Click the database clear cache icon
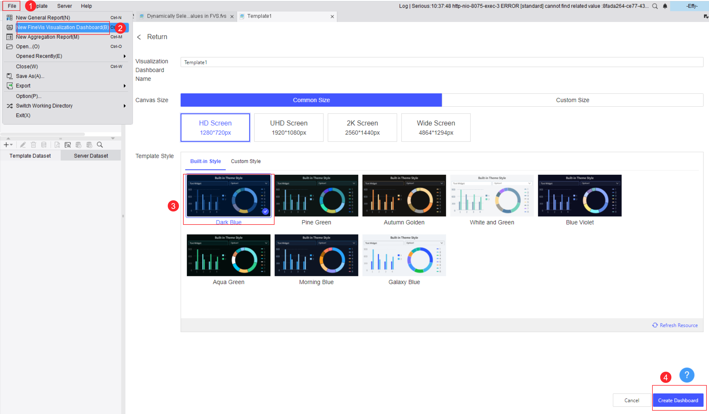The width and height of the screenshot is (709, 414). (89, 145)
